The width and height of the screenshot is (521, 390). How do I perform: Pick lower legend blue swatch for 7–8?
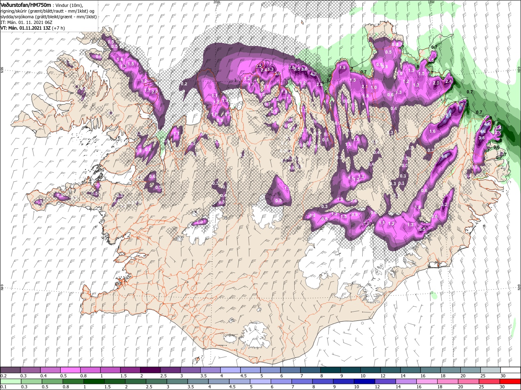(x=302, y=381)
